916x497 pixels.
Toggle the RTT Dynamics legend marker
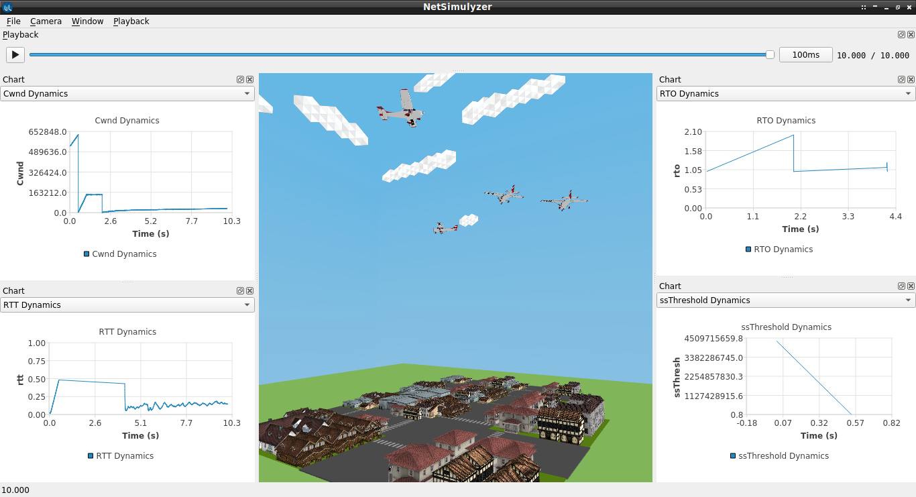(x=91, y=456)
